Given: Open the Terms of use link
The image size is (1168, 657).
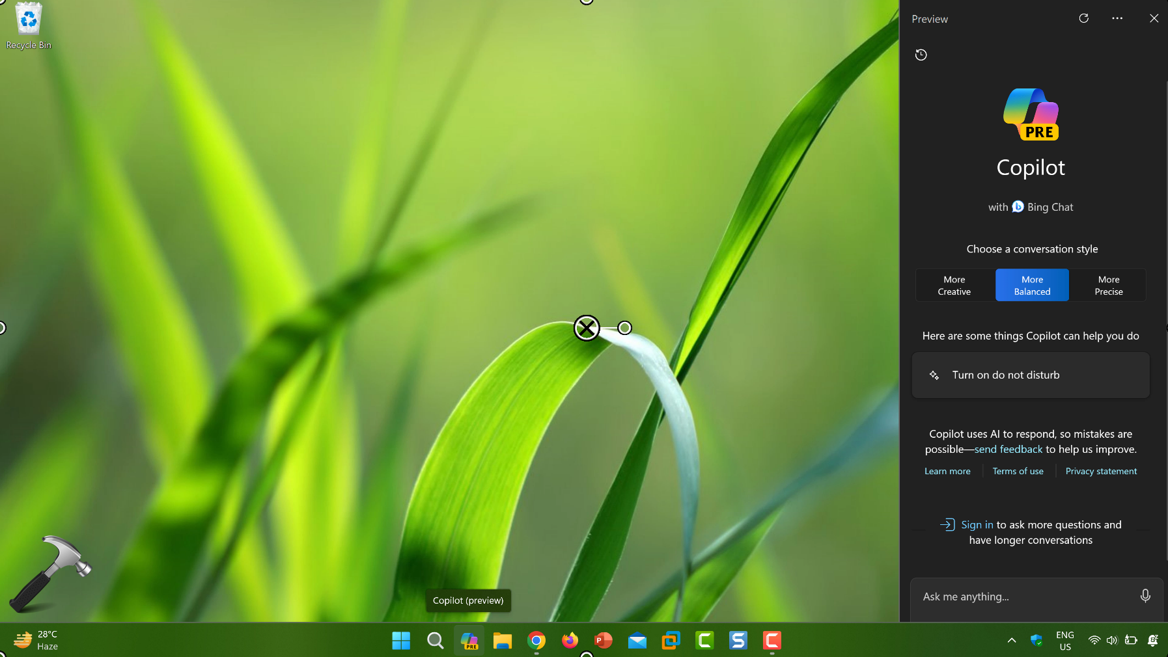Looking at the screenshot, I should [x=1018, y=472].
